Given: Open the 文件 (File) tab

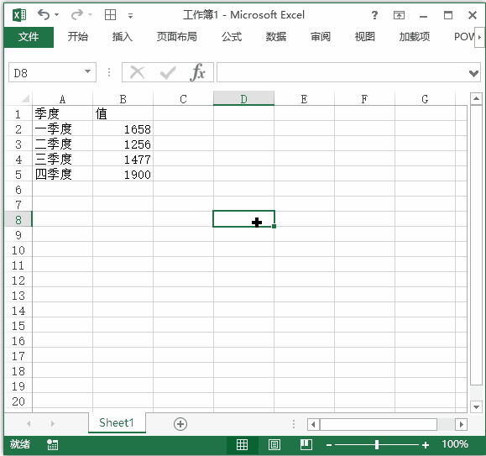Looking at the screenshot, I should (29, 37).
